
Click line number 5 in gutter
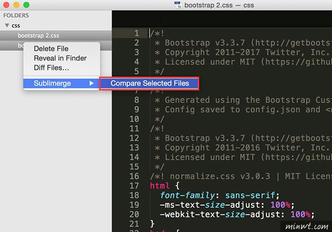click(x=137, y=71)
